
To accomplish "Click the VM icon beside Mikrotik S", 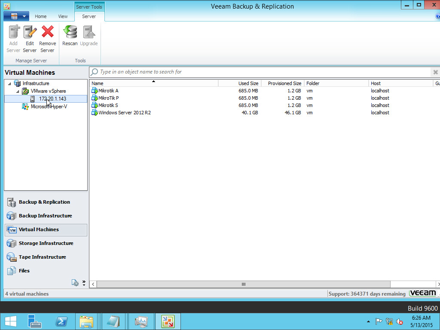I will click(x=95, y=105).
